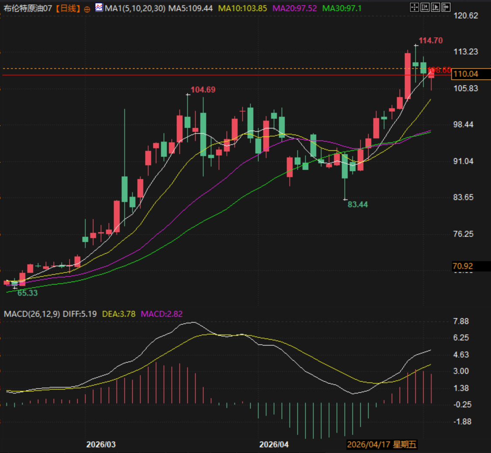The width and height of the screenshot is (491, 453).
Task: Click the 65.33 low price label
Action: (27, 293)
